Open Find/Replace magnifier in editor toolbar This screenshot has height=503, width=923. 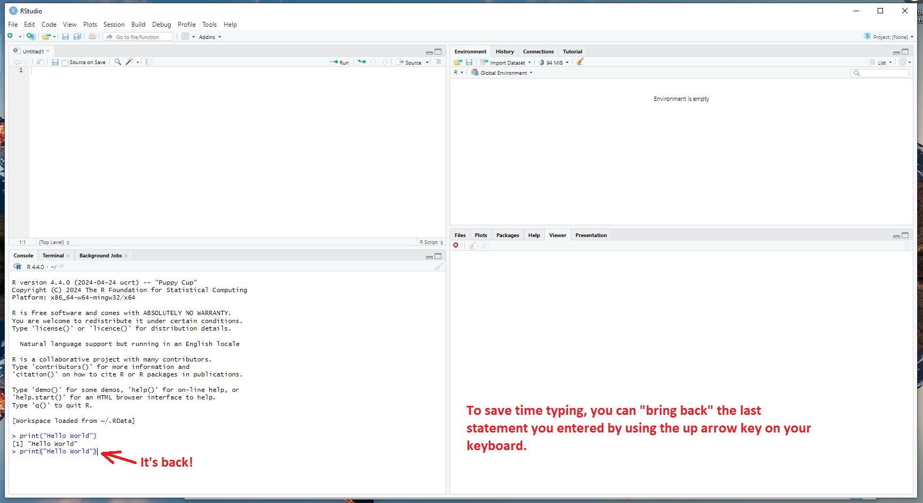[118, 62]
